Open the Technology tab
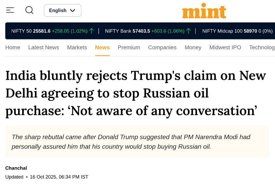 262,47
